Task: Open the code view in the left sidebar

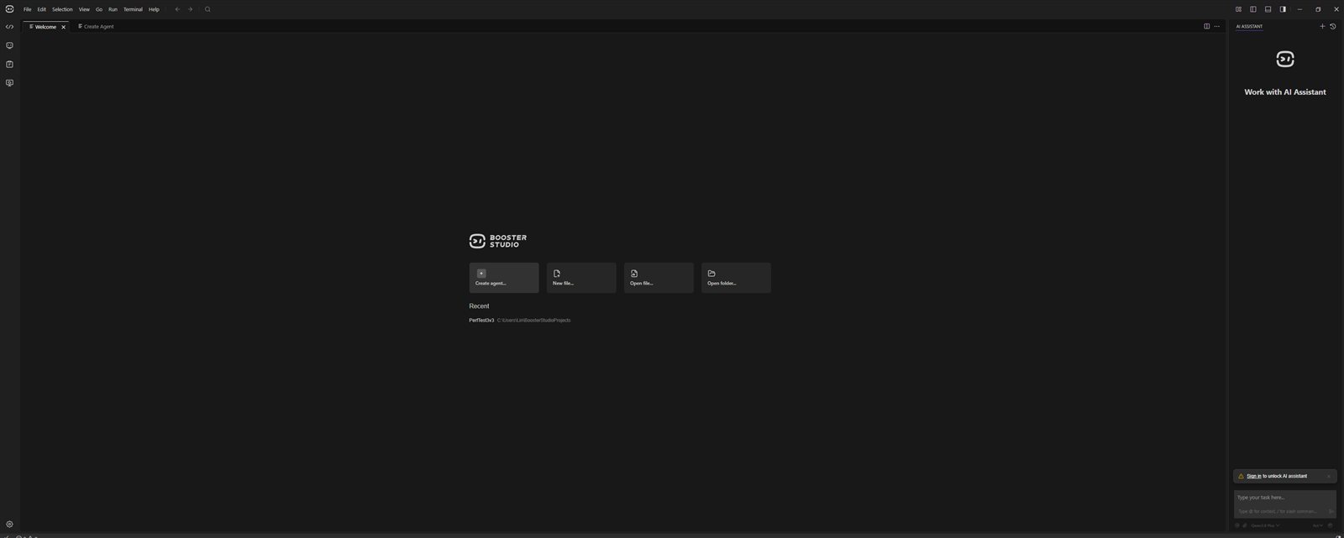Action: click(x=9, y=27)
